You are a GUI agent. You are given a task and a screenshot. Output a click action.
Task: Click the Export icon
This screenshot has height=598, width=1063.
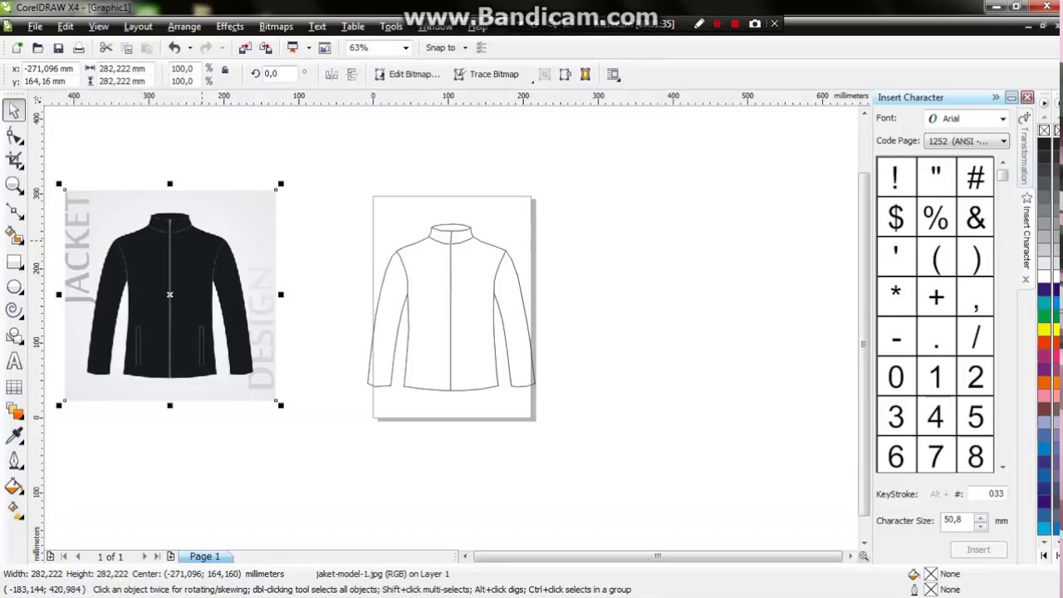[266, 48]
